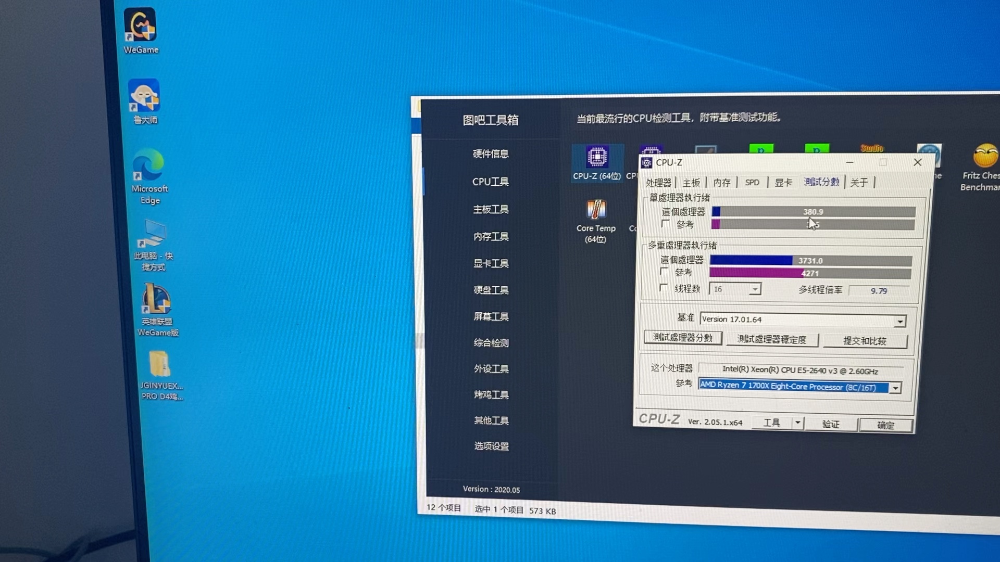Select 内存工具 in the sidebar
Screen dimensions: 1000x562
491,236
